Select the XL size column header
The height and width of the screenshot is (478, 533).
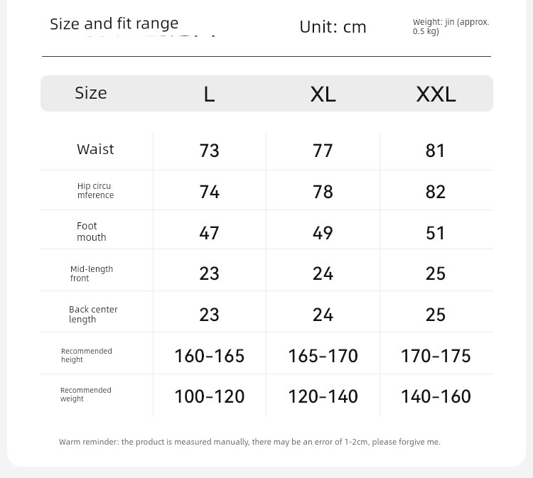pos(323,94)
